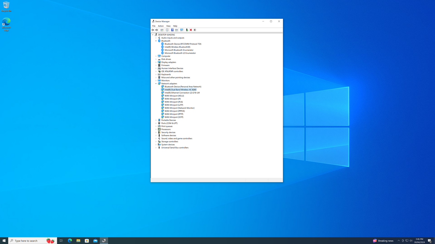This screenshot has width=435, height=244.
Task: Click the taskbar search box
Action: [33, 240]
